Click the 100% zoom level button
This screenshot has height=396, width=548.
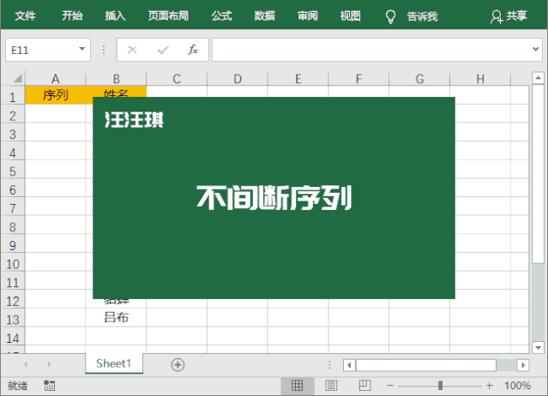pos(517,386)
